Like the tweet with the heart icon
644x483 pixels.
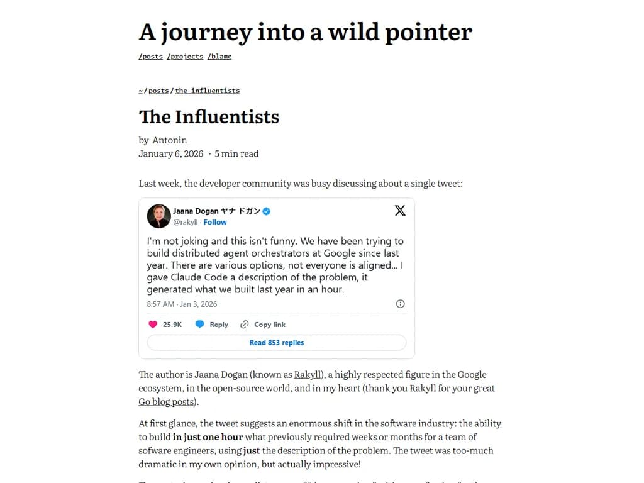(x=152, y=325)
